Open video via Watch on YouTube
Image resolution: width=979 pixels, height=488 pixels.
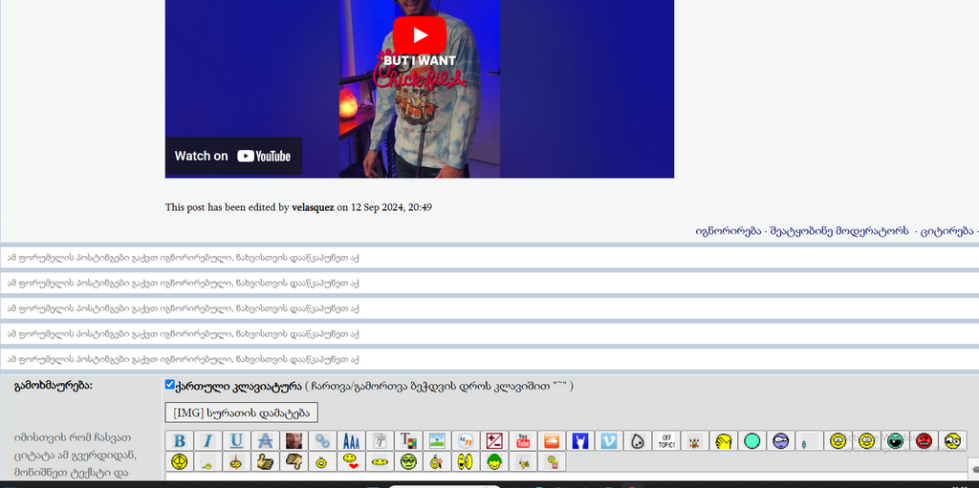(x=233, y=156)
